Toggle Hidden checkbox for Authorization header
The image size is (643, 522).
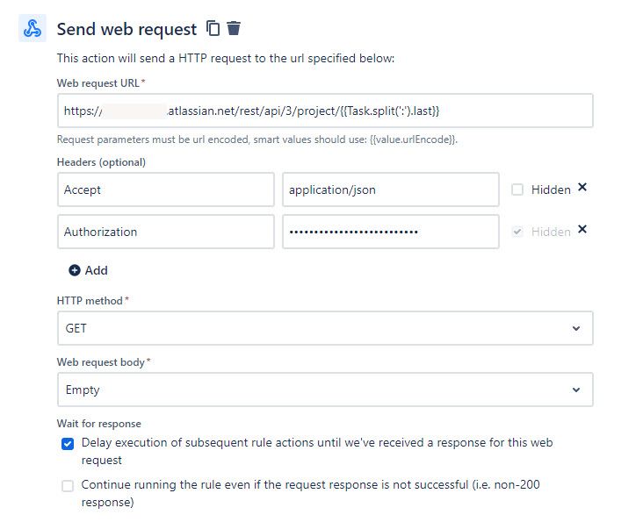point(517,232)
